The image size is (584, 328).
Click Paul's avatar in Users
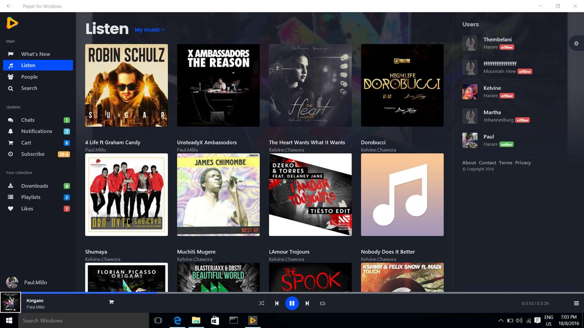(x=470, y=140)
